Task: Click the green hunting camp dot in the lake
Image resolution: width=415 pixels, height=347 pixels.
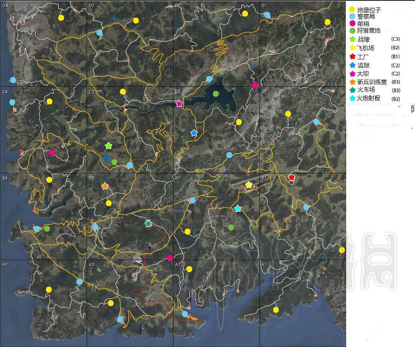Action: (216, 94)
